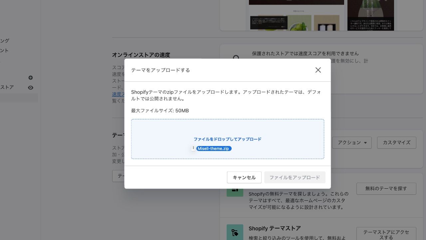The image size is (426, 240).
Task: Click 最大ファイルサイズ: 50MB text
Action: pos(160,111)
